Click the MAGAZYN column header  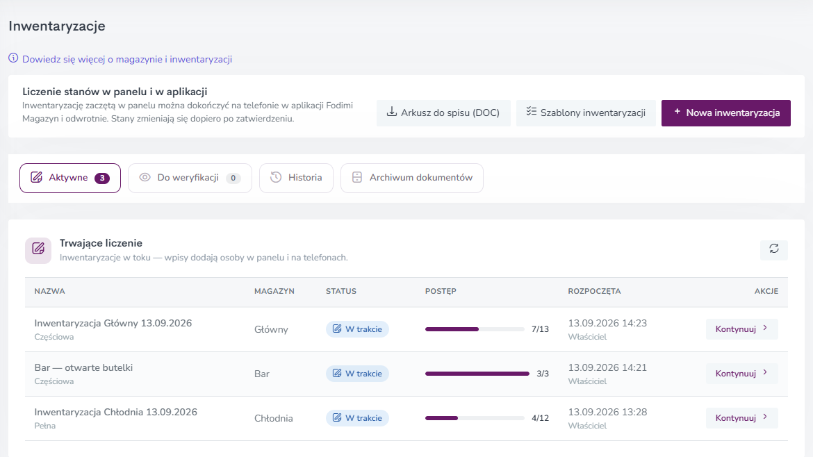[x=274, y=291]
